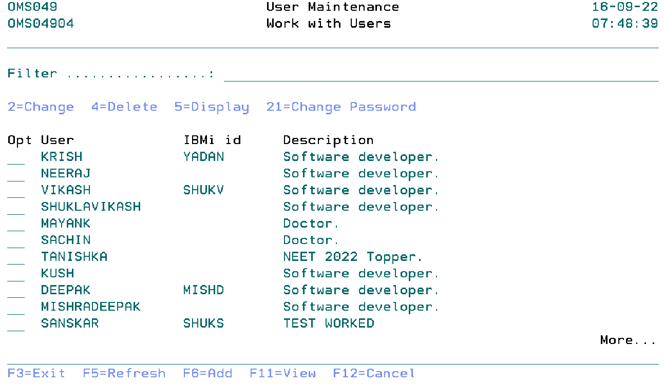664x385 pixels.
Task: Select the option field for SANSKAR
Action: tap(16, 324)
